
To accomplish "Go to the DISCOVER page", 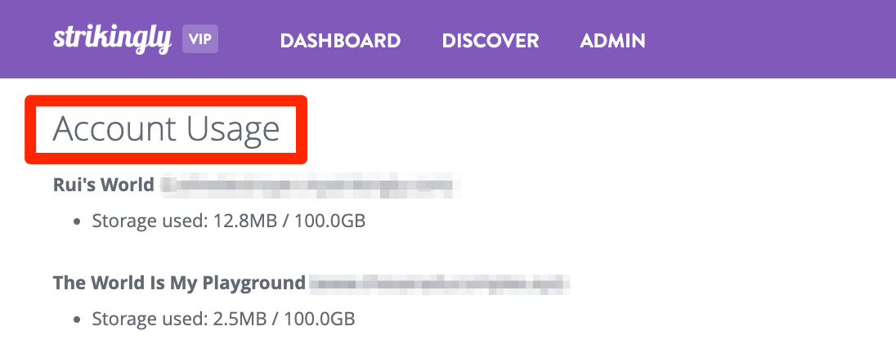I will point(491,41).
